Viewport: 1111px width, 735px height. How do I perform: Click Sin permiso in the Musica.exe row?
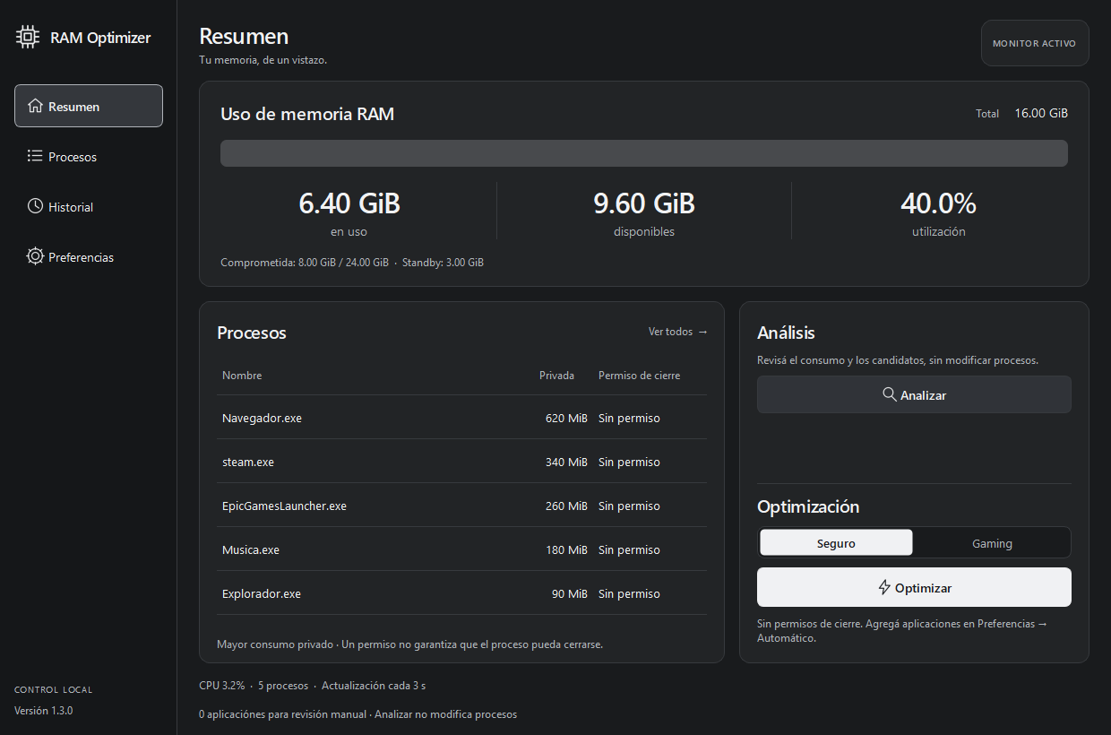(629, 549)
